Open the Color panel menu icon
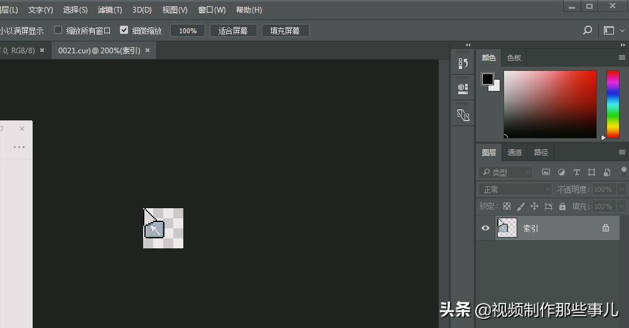Viewport: 629px width, 328px height. (x=621, y=58)
